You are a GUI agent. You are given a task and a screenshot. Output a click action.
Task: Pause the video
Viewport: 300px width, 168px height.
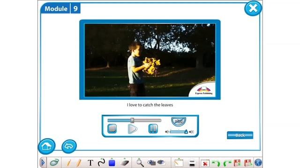click(153, 129)
